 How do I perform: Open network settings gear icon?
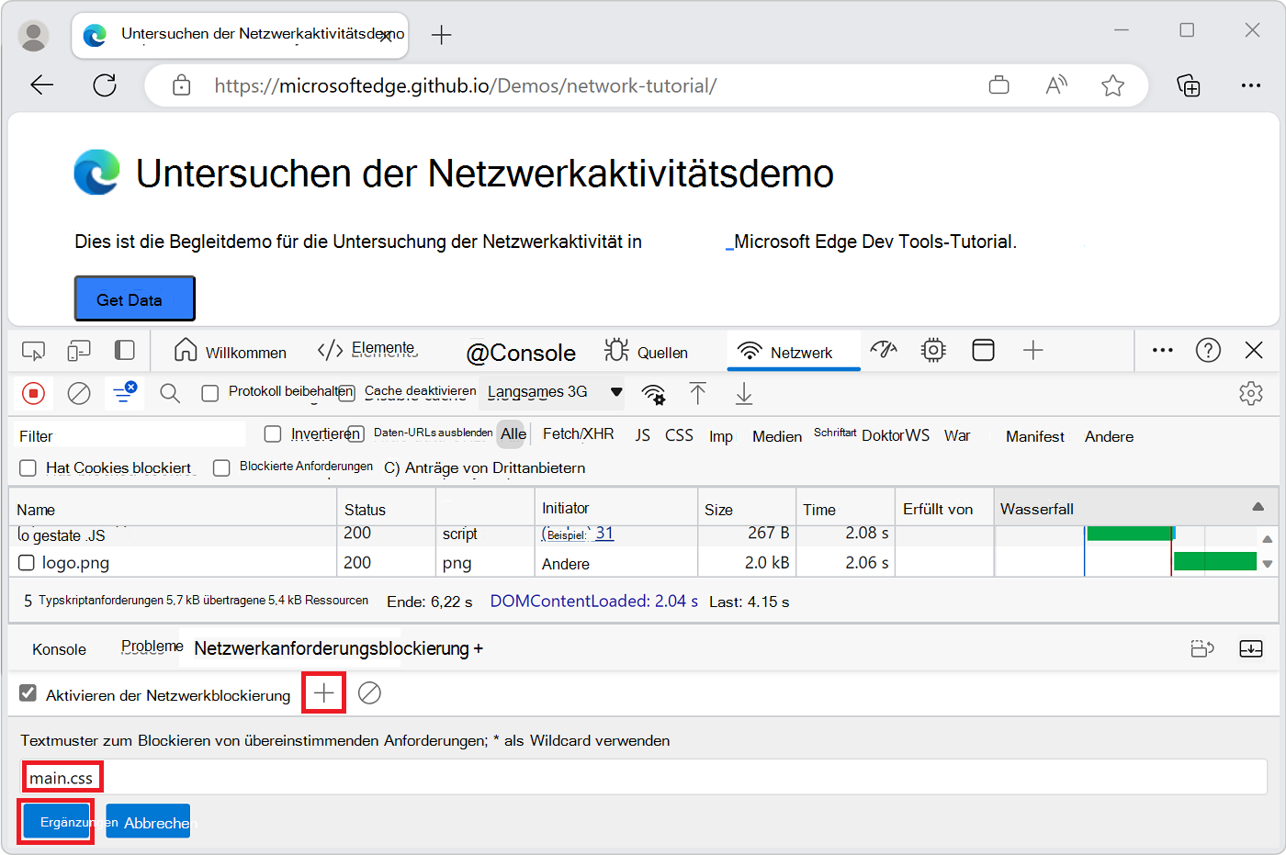tap(1250, 394)
